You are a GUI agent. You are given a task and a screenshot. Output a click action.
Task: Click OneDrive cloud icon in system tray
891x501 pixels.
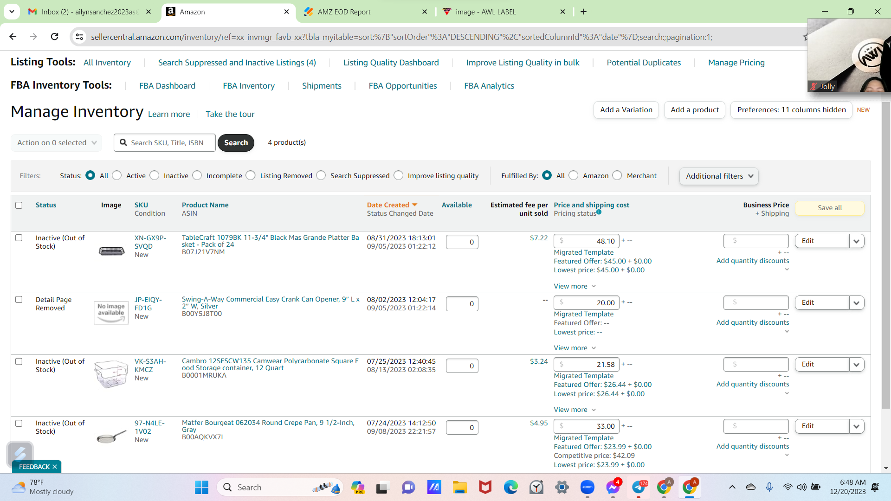(751, 487)
